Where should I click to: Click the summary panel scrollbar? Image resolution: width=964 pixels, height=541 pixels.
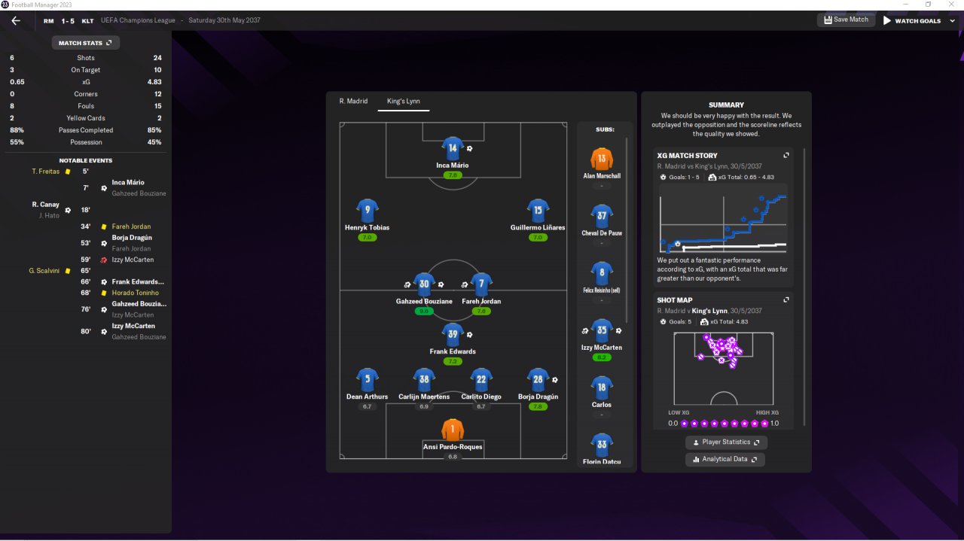(x=805, y=287)
